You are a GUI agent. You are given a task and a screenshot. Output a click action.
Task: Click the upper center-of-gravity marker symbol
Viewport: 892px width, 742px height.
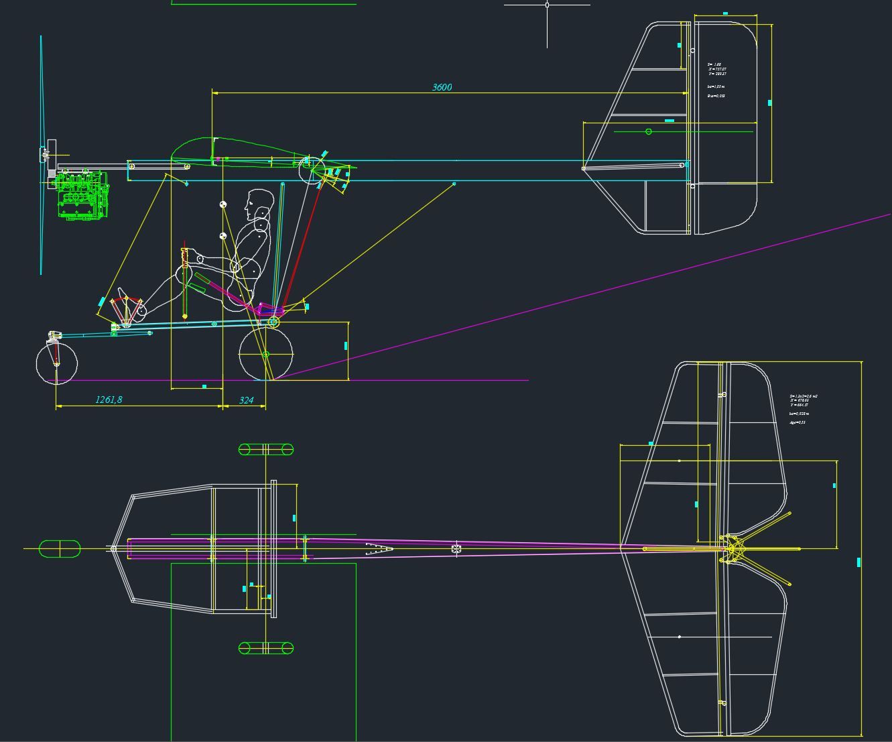[x=223, y=204]
